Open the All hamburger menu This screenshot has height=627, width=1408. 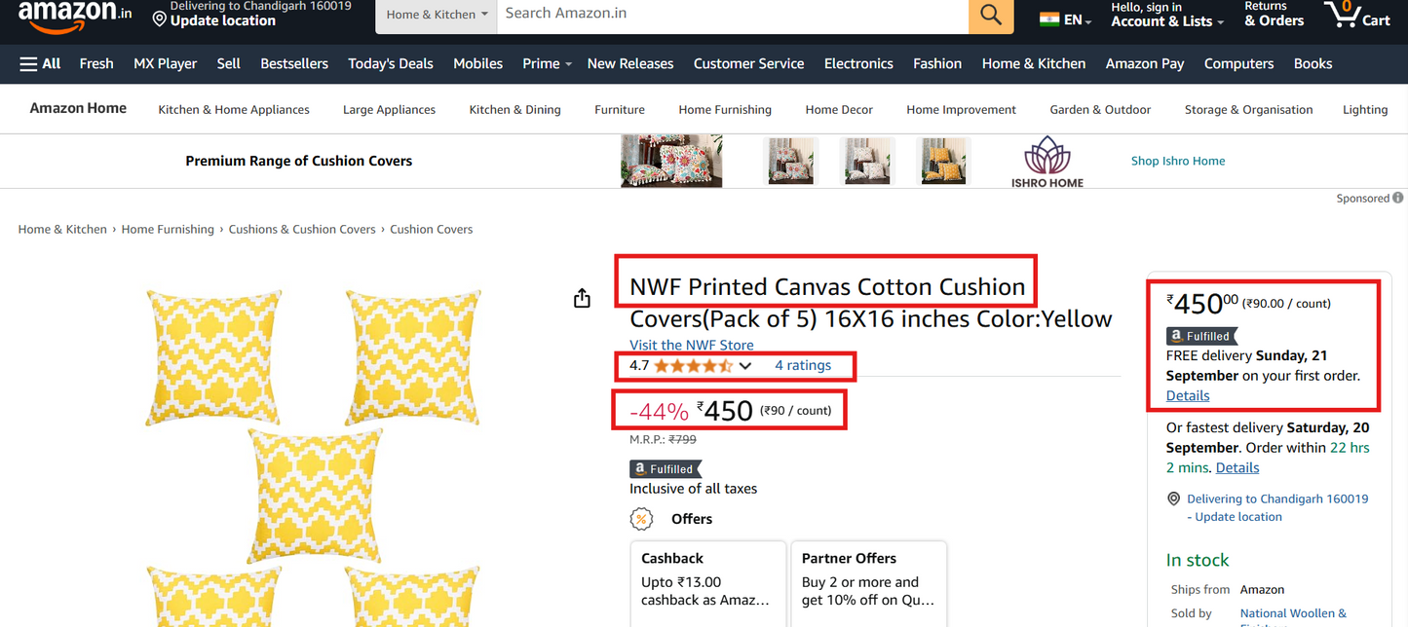point(40,63)
